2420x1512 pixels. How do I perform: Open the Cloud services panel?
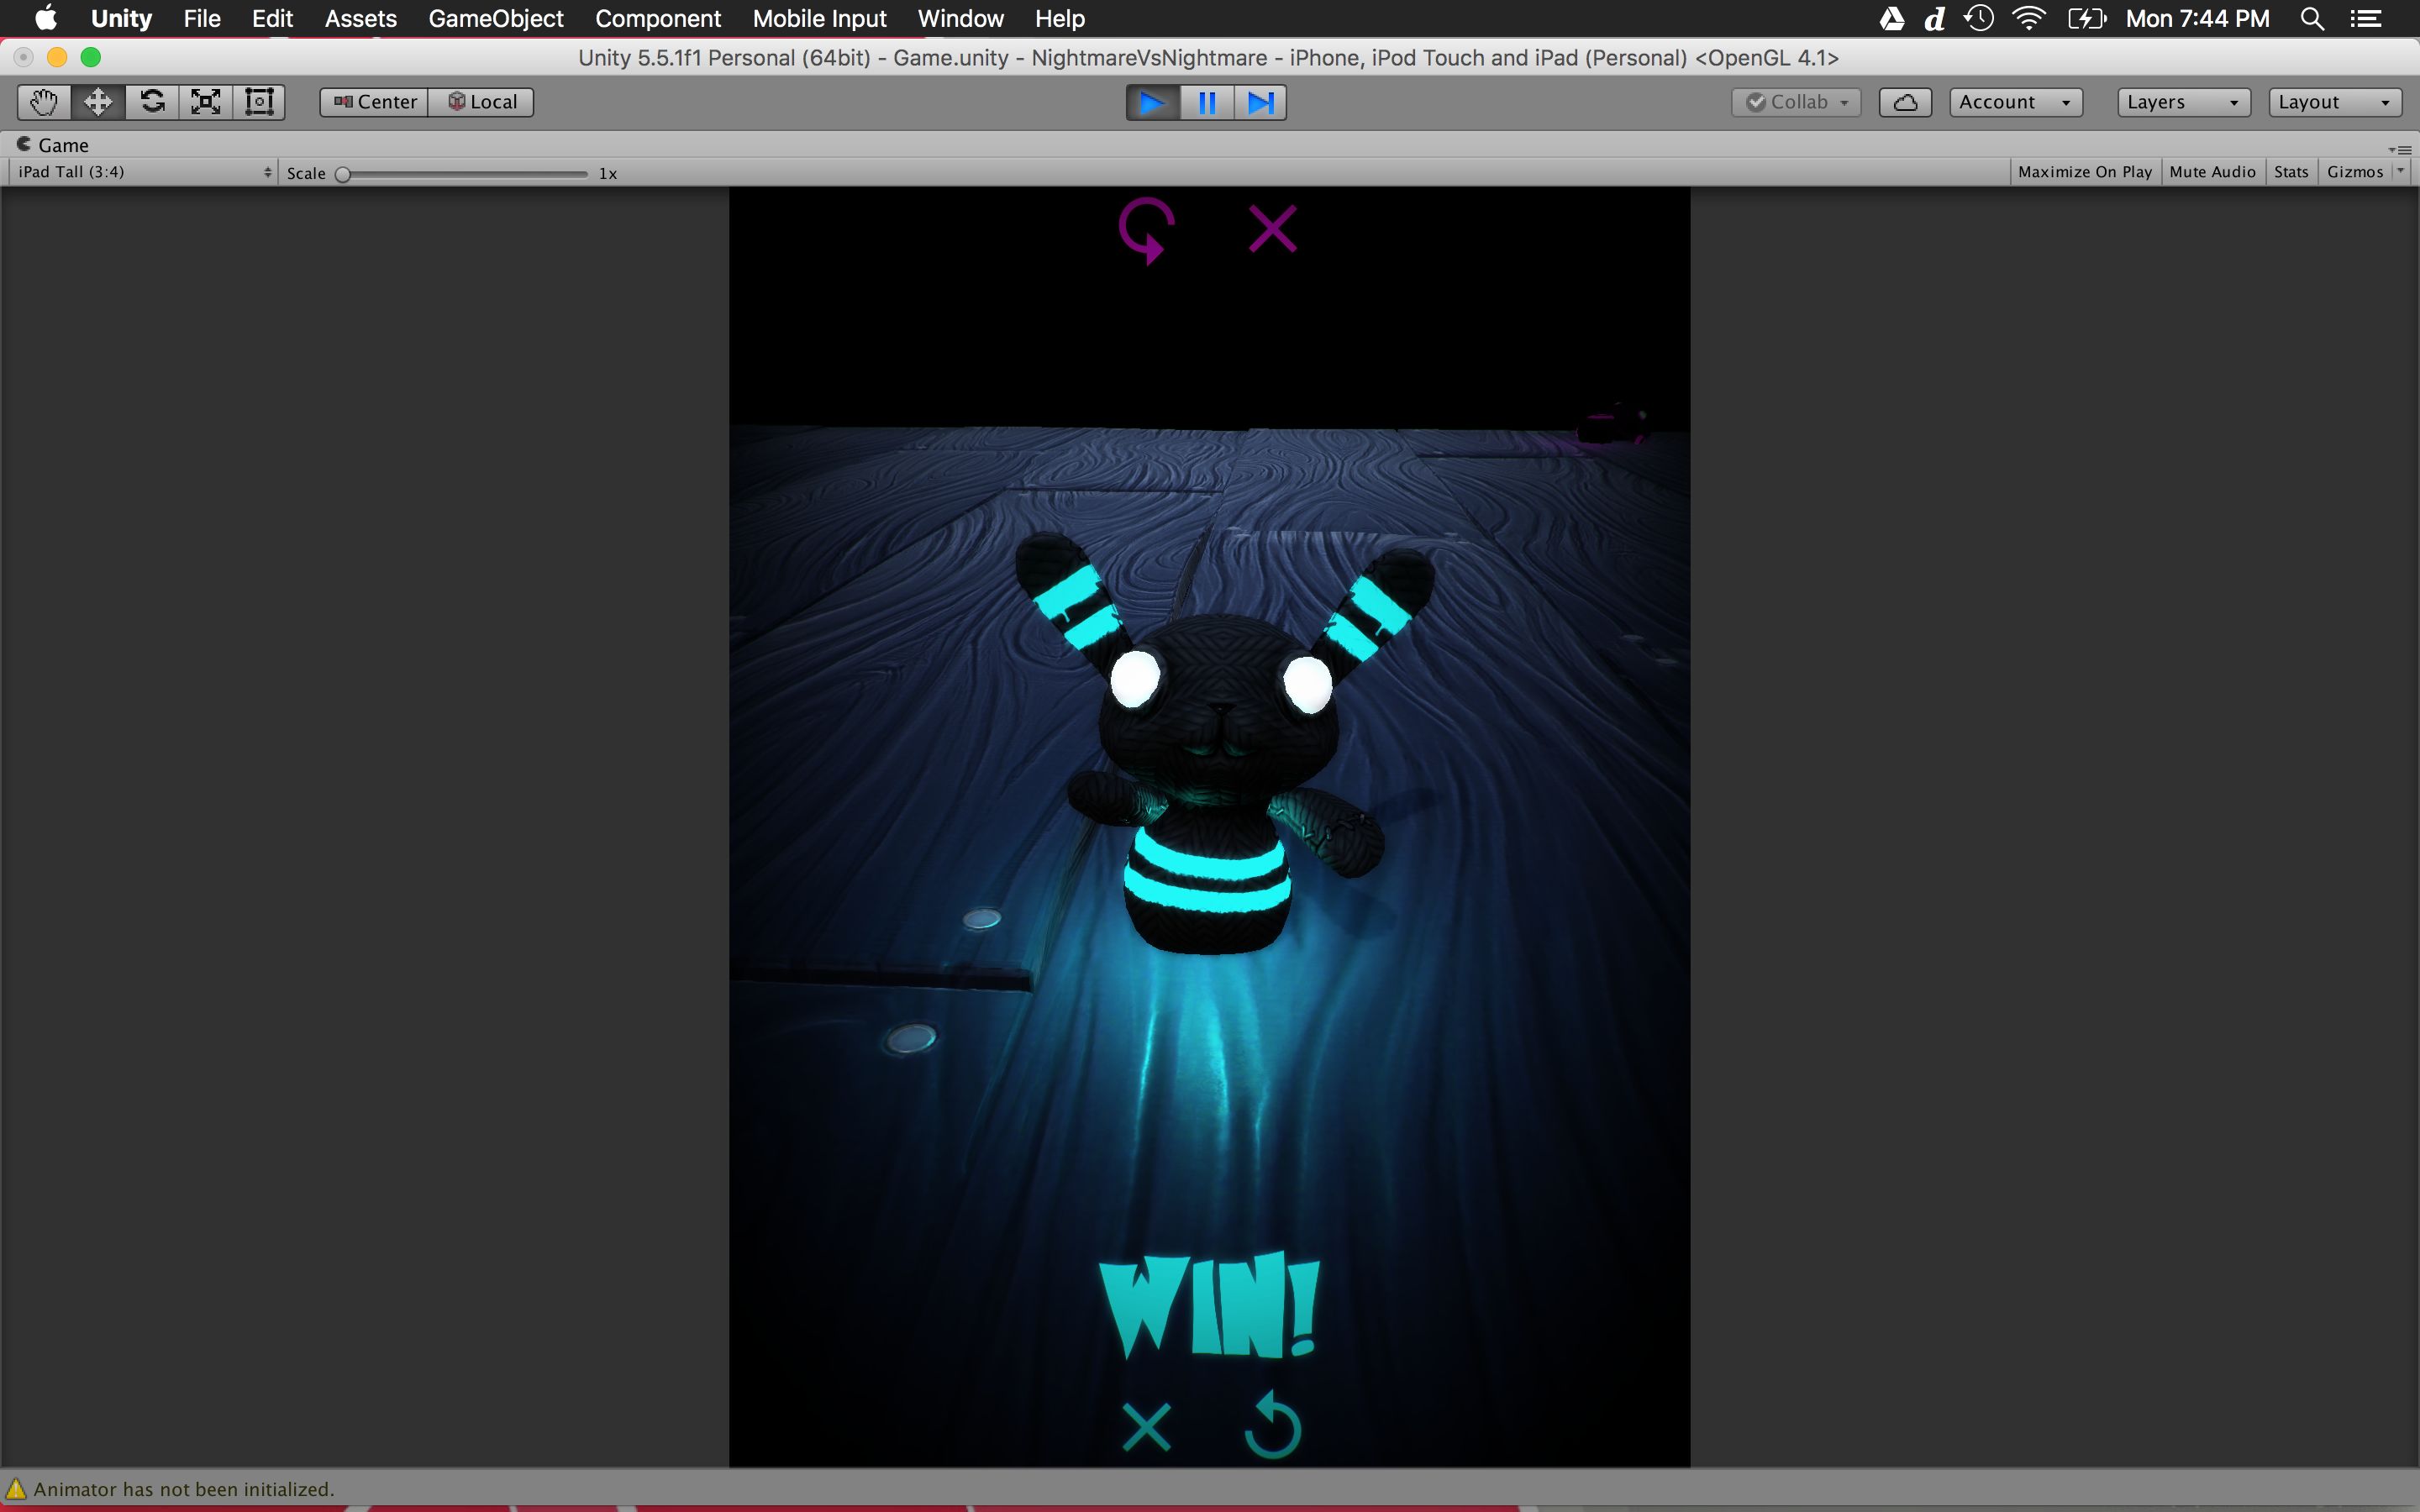pos(1904,102)
